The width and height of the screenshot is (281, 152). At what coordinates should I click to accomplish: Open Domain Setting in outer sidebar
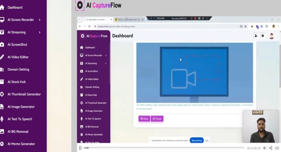click(18, 69)
